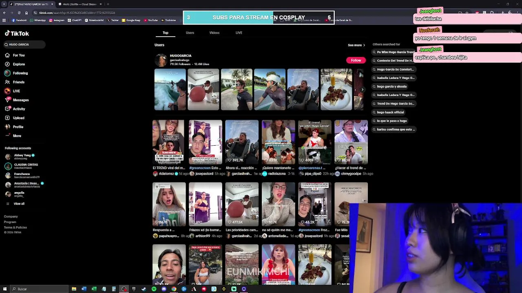522x293 pixels.
Task: Open Steam from the taskbar
Action: click(144, 289)
